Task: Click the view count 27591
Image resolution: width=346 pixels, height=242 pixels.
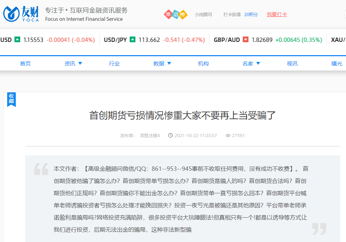Action: click(238, 136)
